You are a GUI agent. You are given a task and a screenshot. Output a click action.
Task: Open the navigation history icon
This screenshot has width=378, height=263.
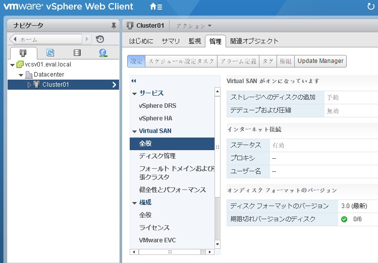[100, 39]
